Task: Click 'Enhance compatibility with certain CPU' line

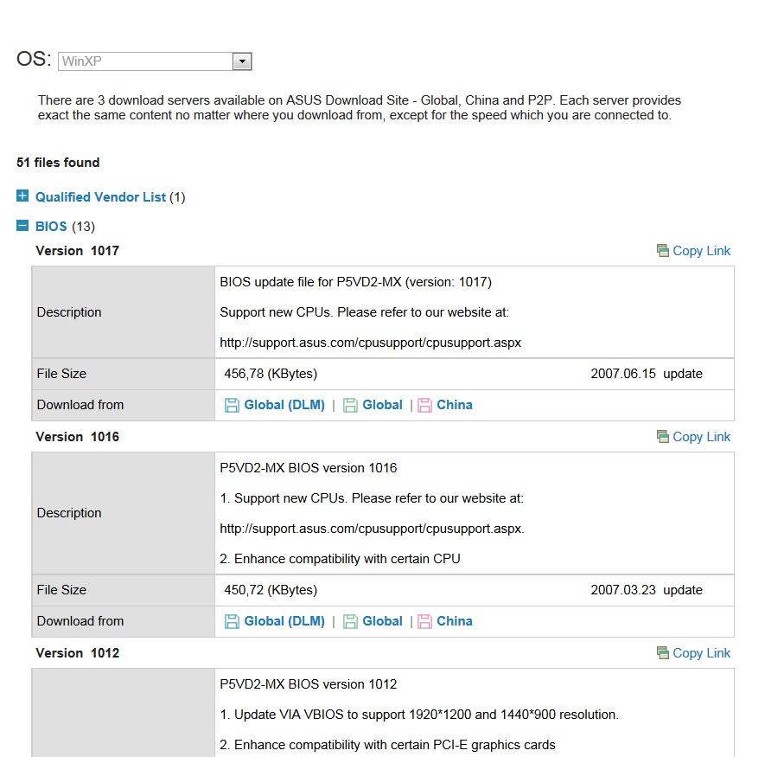Action: click(340, 559)
